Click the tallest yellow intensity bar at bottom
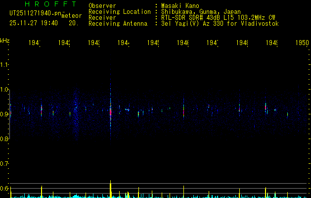This screenshot has width=311, height=198. (x=110, y=189)
